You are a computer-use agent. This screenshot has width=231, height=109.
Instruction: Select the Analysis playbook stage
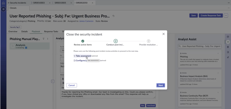pyautogui.click(x=30, y=46)
